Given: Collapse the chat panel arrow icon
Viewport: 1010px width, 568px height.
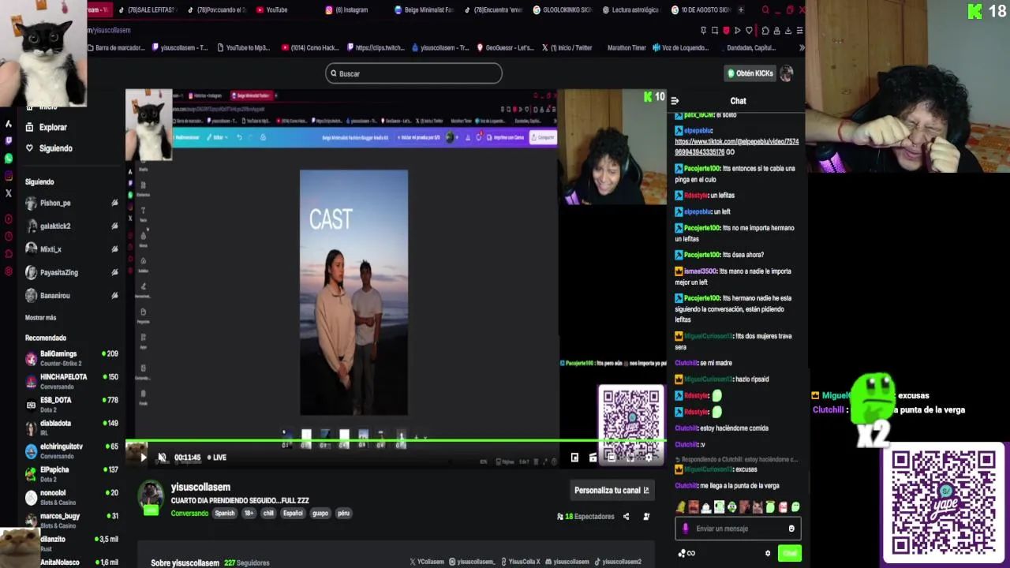Looking at the screenshot, I should pos(675,101).
